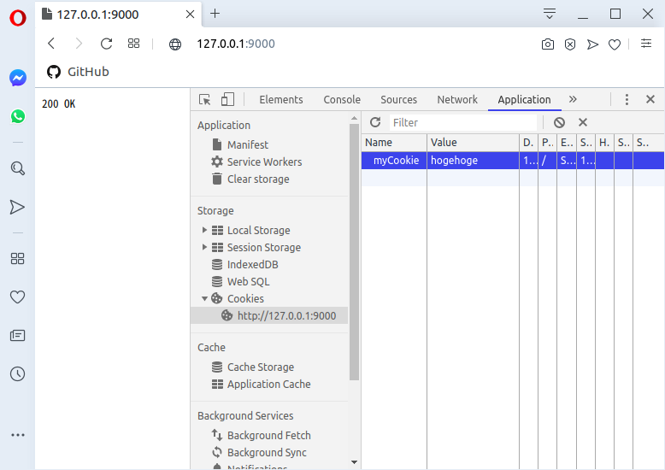Click the sidebar scrollbar down arrow
Viewport: 665px width, 470px height.
coord(355,462)
